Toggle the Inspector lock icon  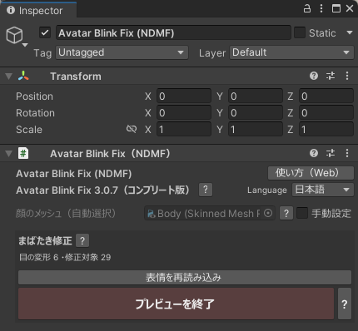click(x=307, y=8)
